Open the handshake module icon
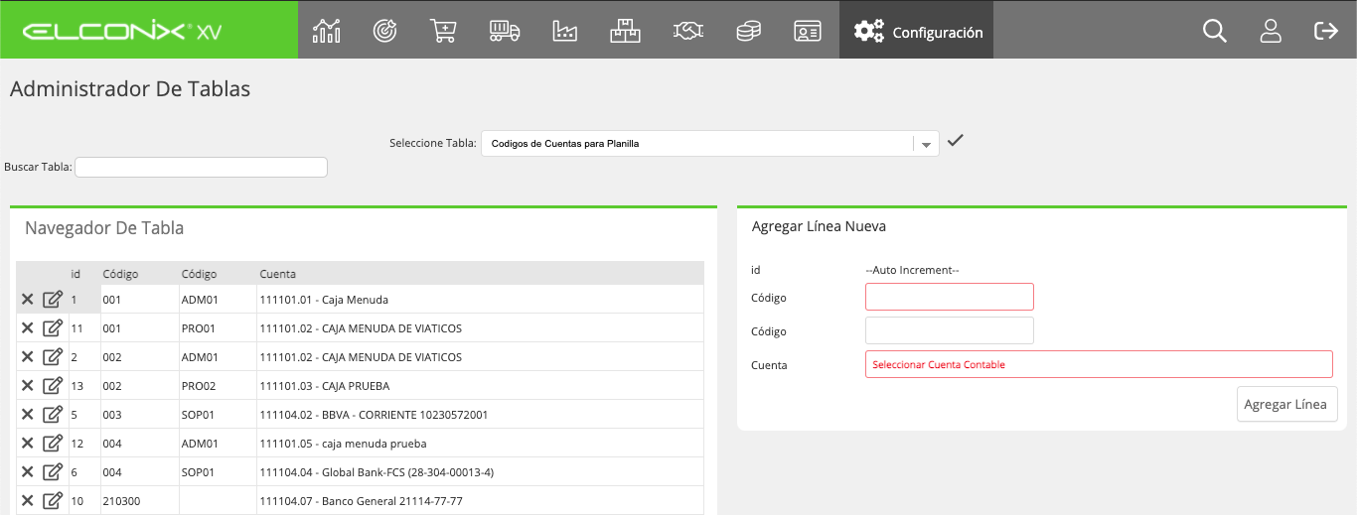The width and height of the screenshot is (1357, 515). [x=686, y=31]
